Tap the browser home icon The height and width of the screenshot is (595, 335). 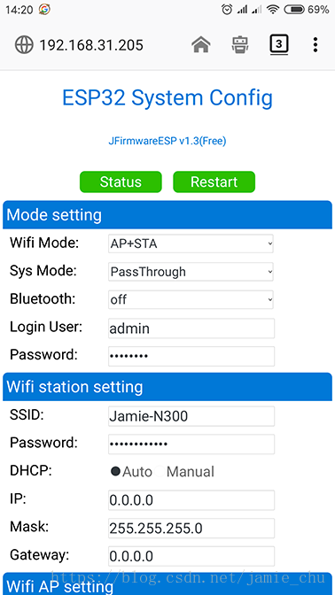point(201,45)
